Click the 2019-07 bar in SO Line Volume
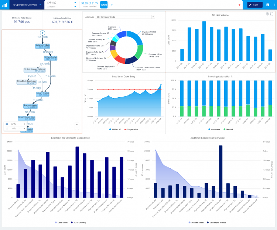Screen dimensions: 277x230 (204, 41)
